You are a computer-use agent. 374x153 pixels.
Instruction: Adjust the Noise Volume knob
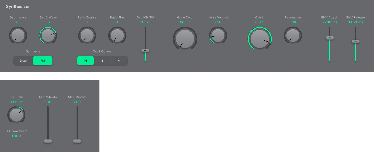point(218,35)
